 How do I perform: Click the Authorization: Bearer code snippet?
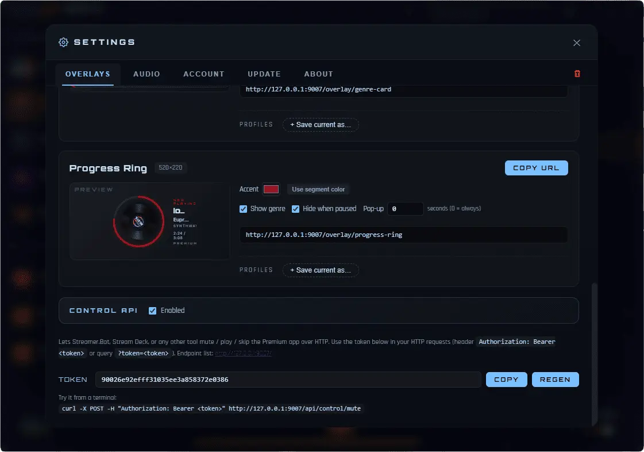(x=516, y=342)
